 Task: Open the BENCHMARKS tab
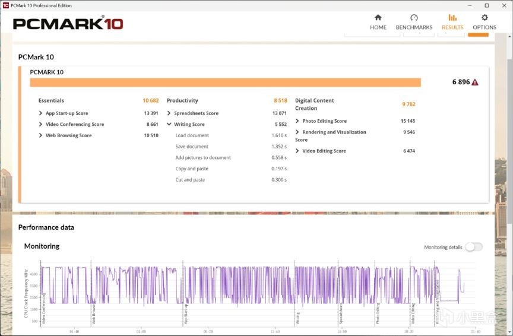point(414,22)
